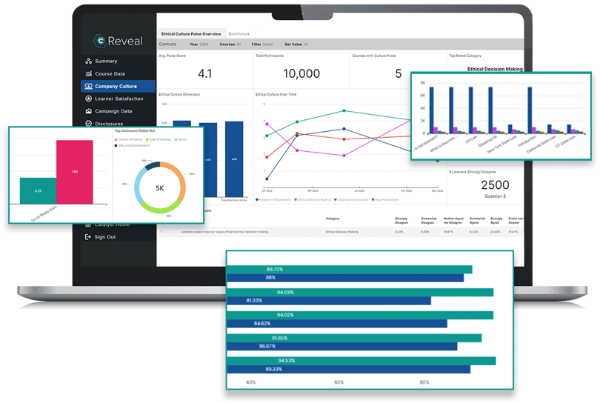Switch to the Benchmark tab
The height and width of the screenshot is (403, 600).
point(239,34)
